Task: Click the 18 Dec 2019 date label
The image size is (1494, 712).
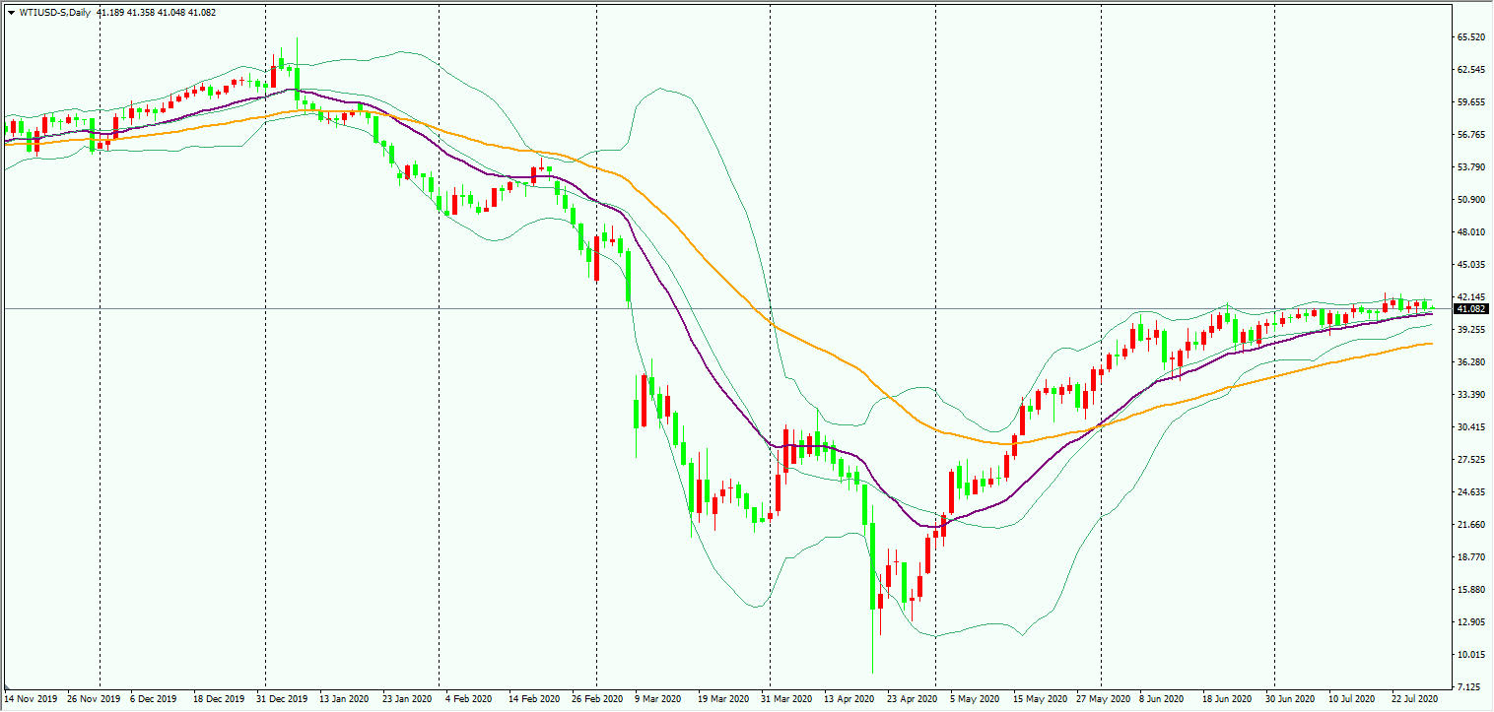Action: pyautogui.click(x=218, y=699)
